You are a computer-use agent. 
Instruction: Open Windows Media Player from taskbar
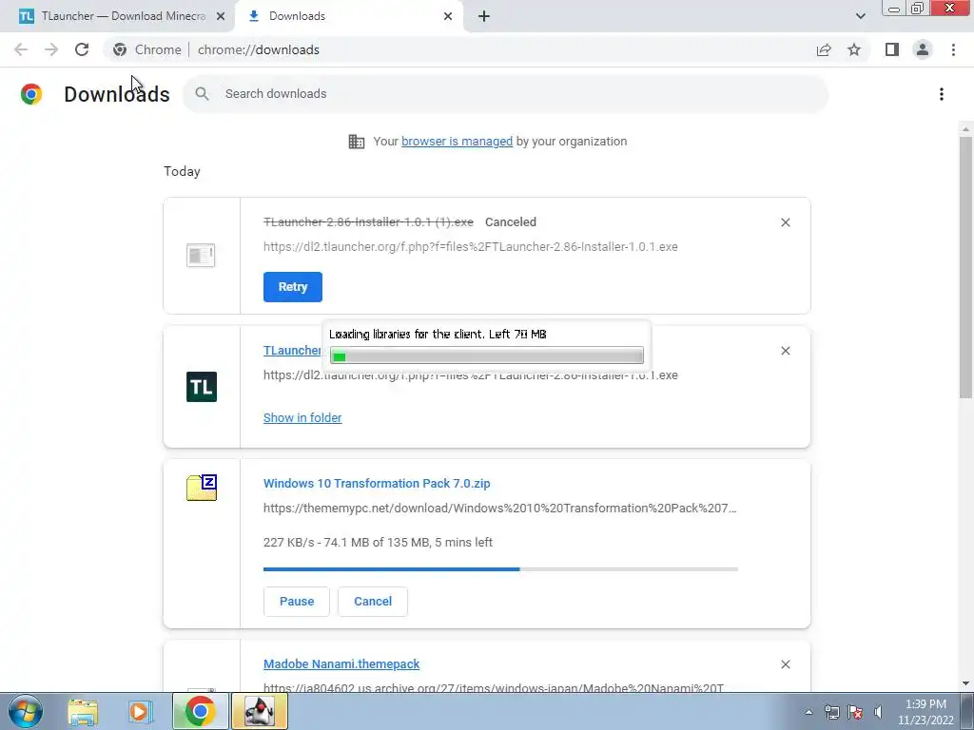click(141, 712)
